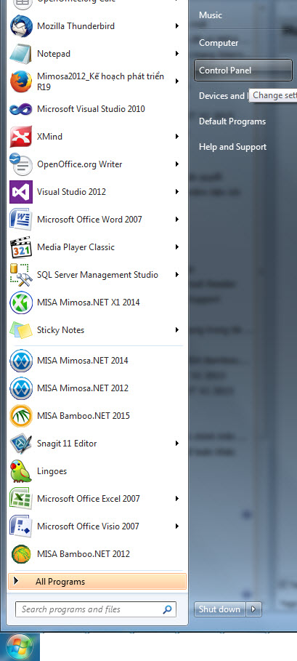Click All Programs
This screenshot has height=661, width=297.
point(97,582)
